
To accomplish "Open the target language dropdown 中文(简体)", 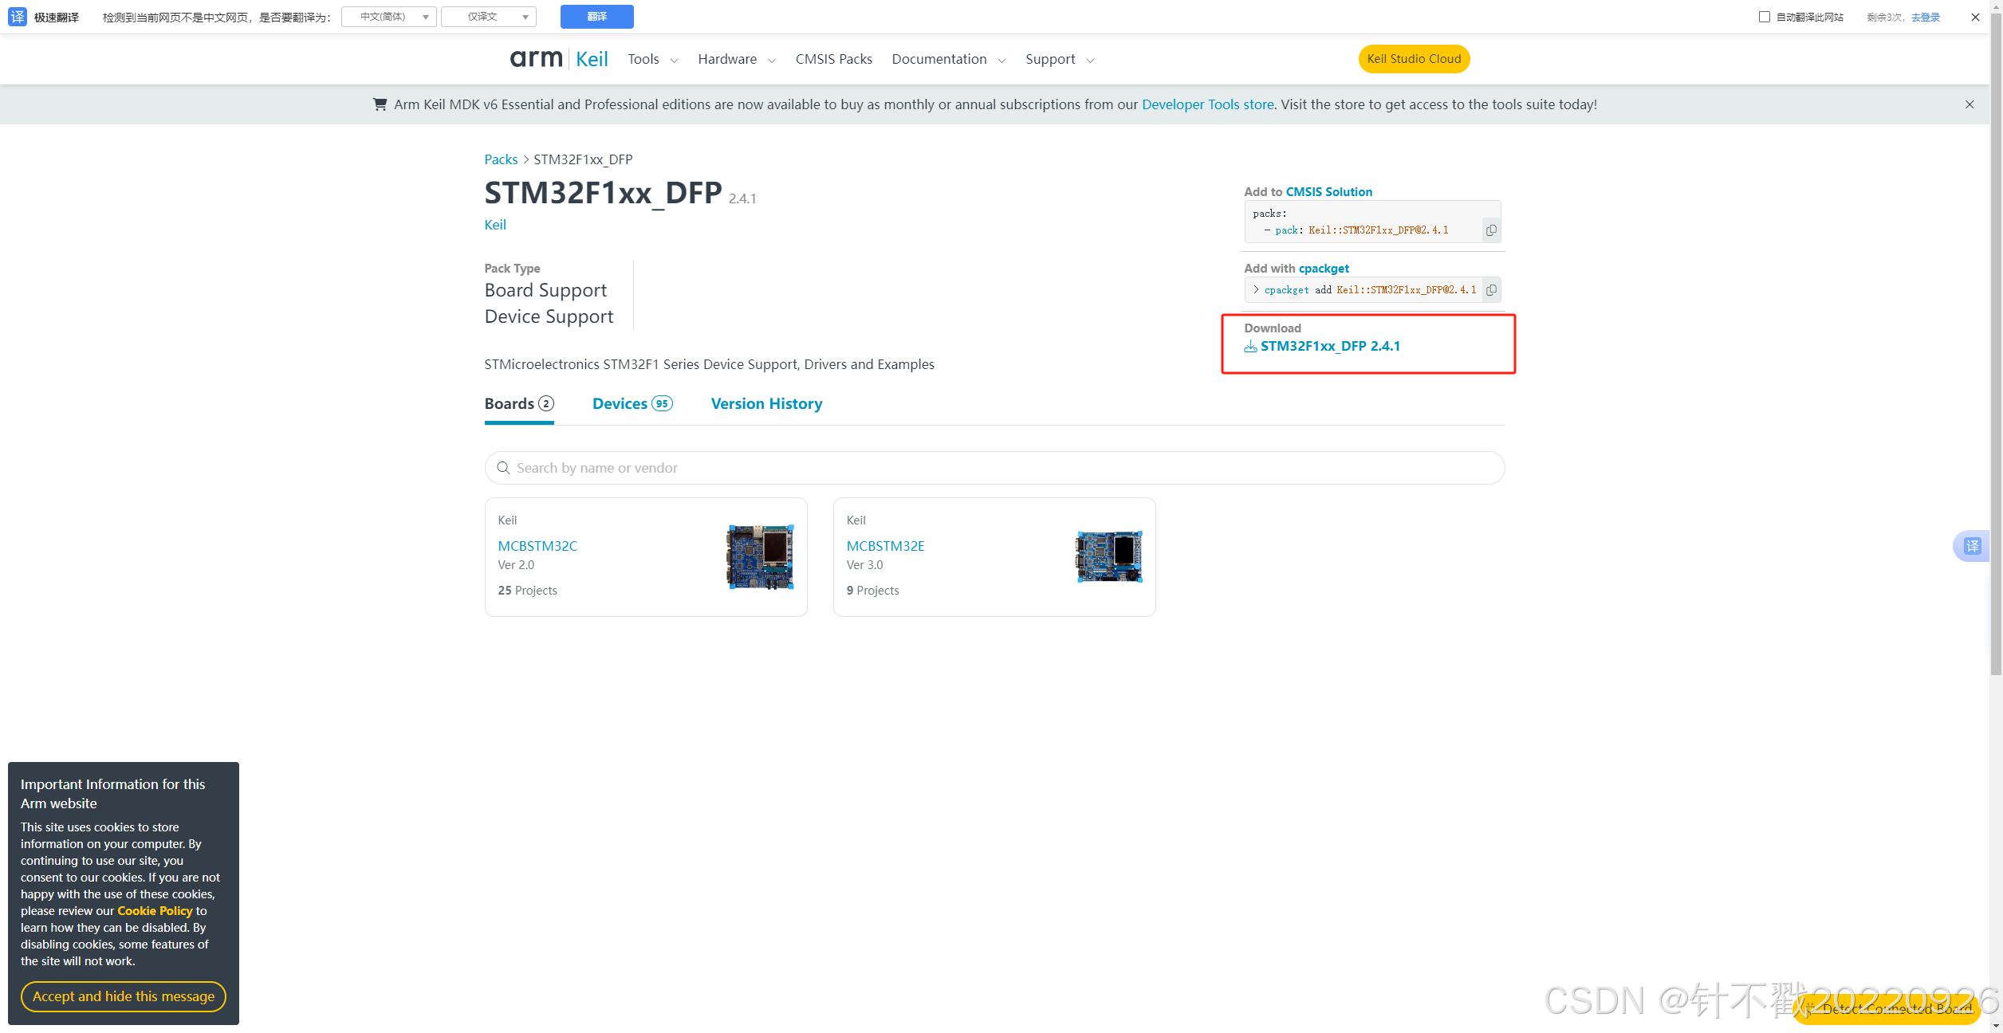I will pyautogui.click(x=389, y=17).
